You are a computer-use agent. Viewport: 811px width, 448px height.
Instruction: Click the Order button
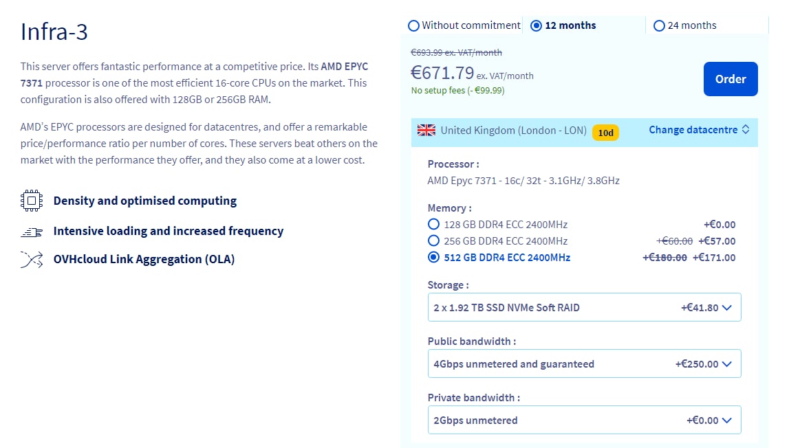tap(731, 79)
